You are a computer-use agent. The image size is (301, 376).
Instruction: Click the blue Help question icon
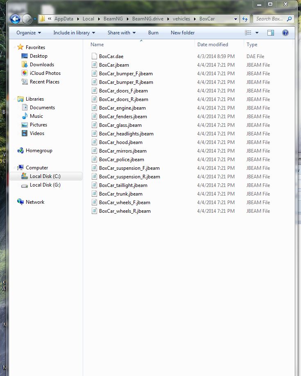[x=285, y=33]
